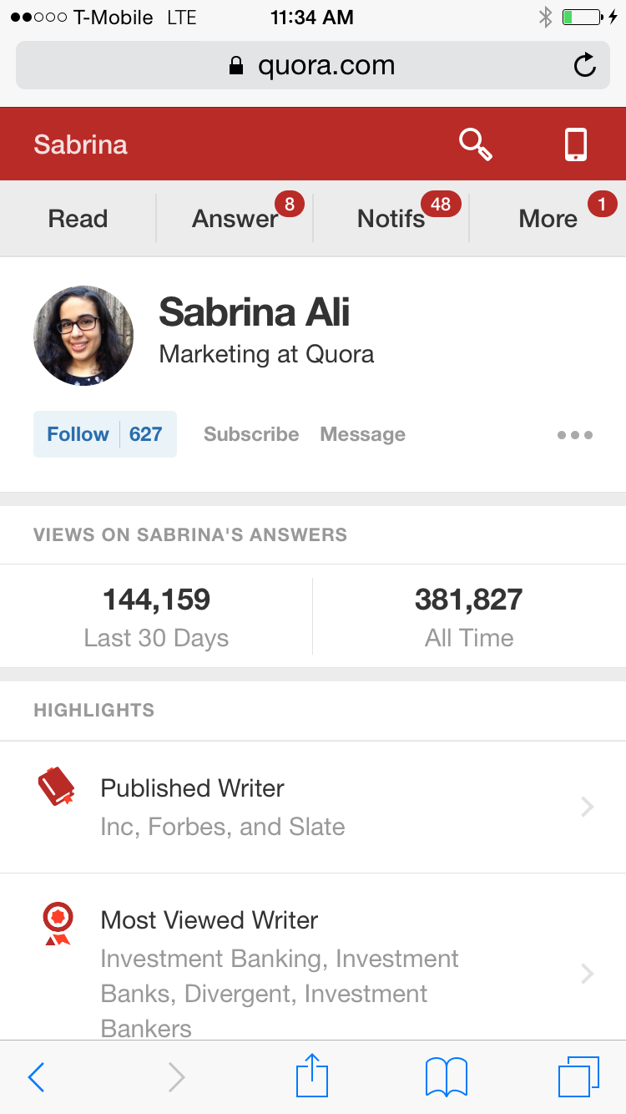The width and height of the screenshot is (626, 1114).
Task: Expand Most Viewed Writer chevron
Action: point(588,974)
